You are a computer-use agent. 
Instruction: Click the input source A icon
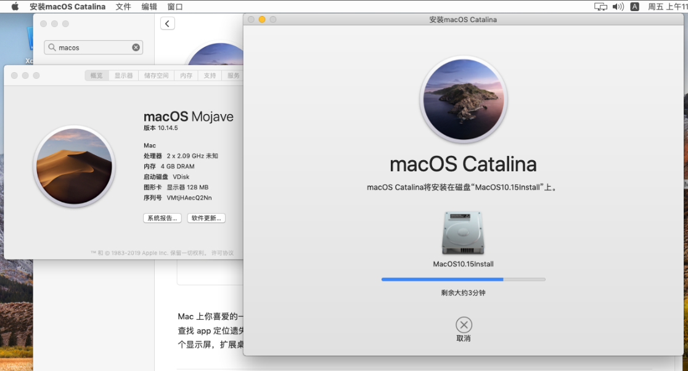click(x=634, y=7)
